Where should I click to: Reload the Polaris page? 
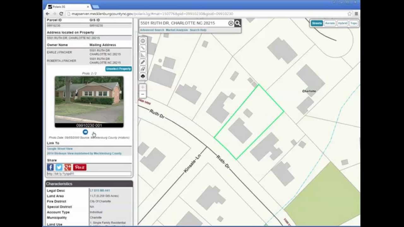61,14
